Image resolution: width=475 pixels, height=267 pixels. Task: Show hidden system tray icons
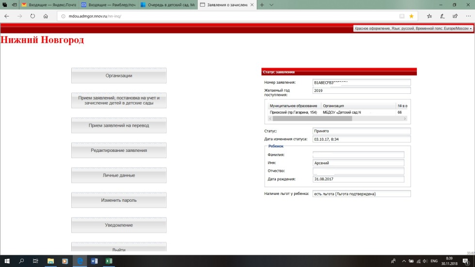403,261
